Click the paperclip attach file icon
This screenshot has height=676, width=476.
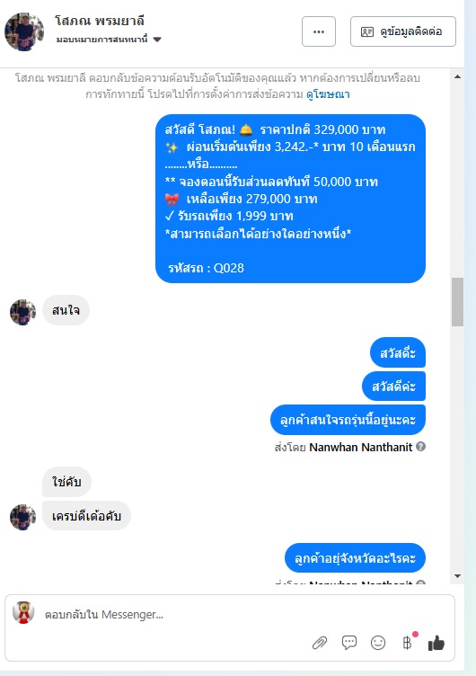[x=319, y=643]
